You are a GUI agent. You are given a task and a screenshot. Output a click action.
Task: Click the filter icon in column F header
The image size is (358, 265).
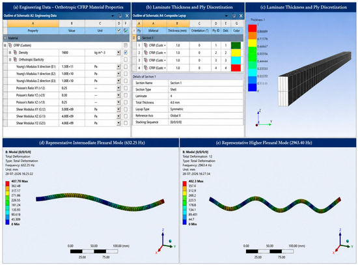(x=126, y=31)
